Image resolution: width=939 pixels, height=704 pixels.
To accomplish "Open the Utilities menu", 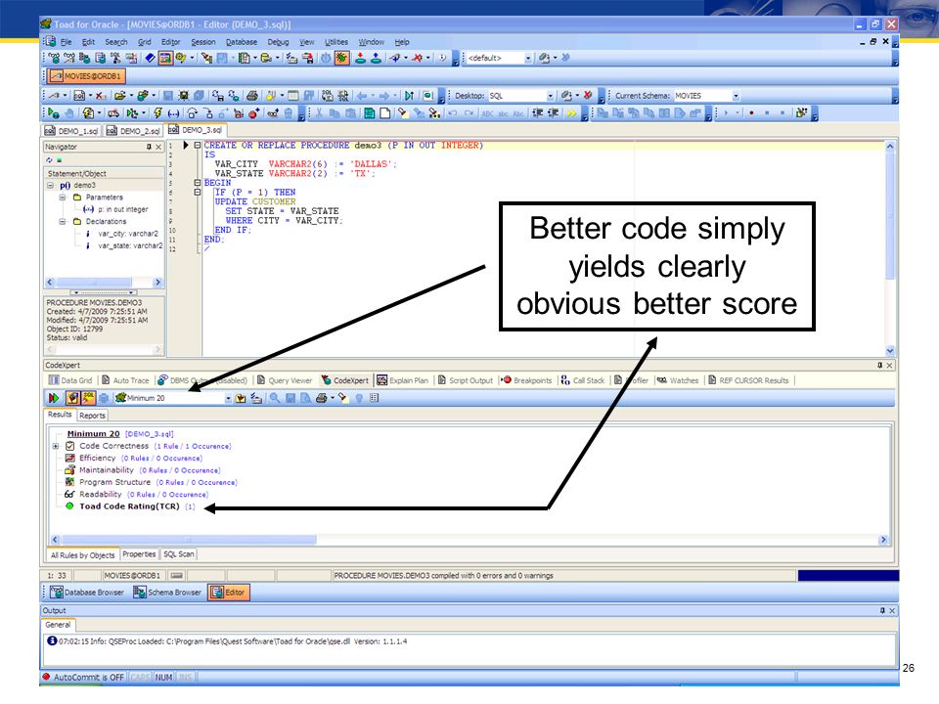I will click(335, 42).
